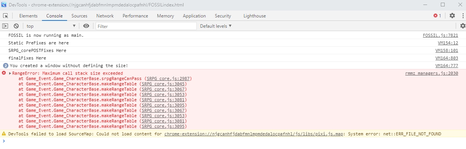The width and height of the screenshot is (466, 149).
Task: Select the Console tab
Action: click(x=55, y=16)
